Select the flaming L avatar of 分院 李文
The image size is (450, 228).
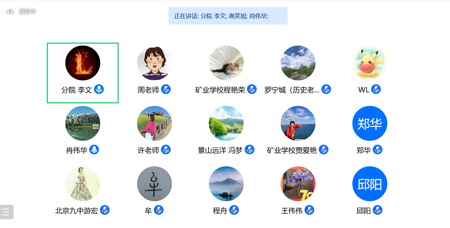tap(83, 63)
